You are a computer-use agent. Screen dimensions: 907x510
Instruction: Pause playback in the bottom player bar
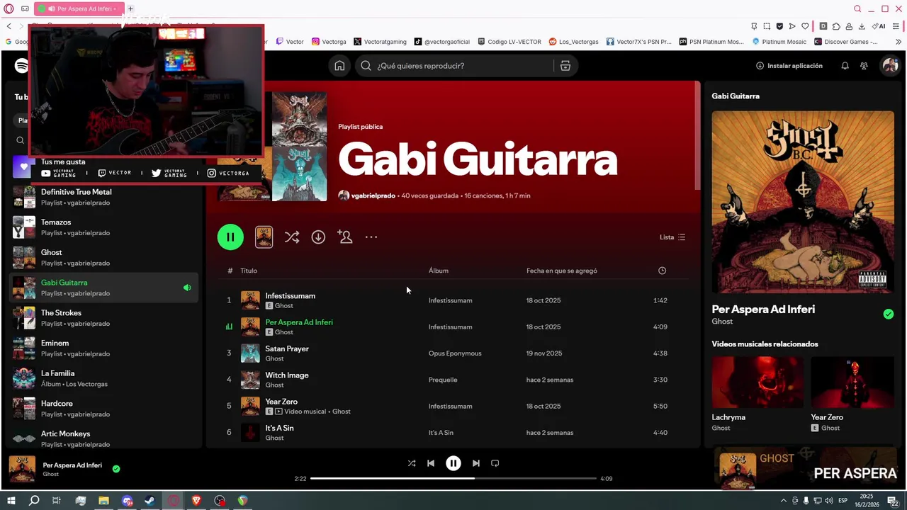(x=453, y=463)
